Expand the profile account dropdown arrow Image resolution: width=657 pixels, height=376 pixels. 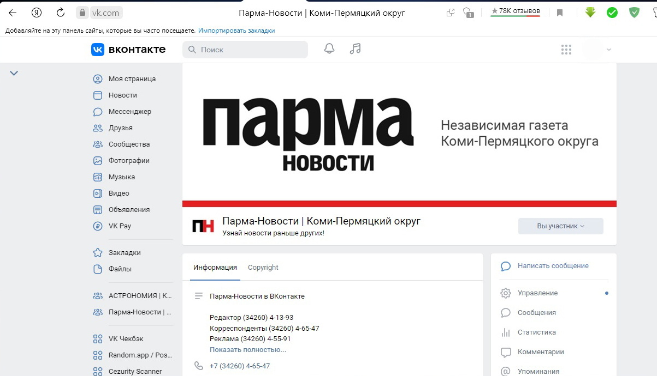pos(609,50)
